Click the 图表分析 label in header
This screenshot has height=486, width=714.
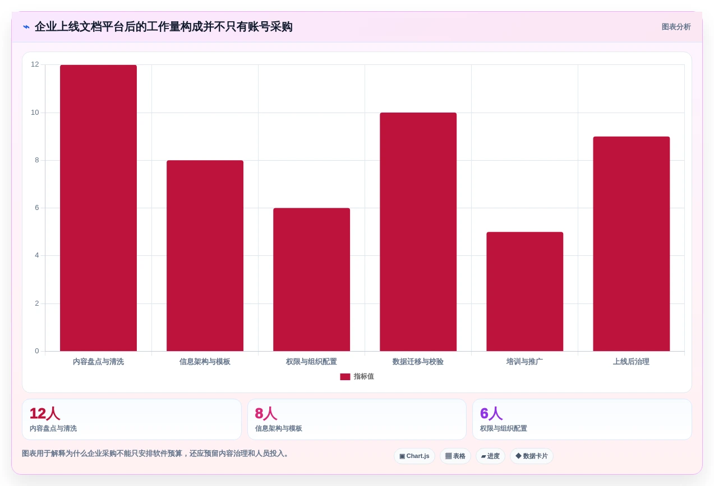(x=676, y=27)
